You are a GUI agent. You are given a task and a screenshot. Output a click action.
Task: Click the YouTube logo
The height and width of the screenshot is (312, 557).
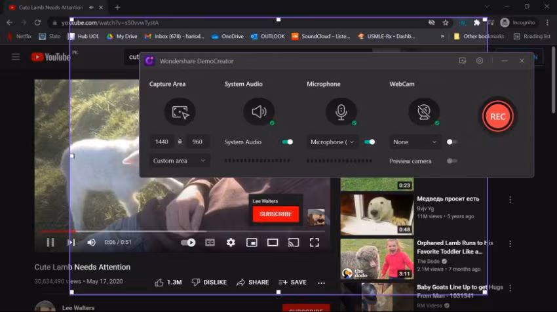click(50, 57)
